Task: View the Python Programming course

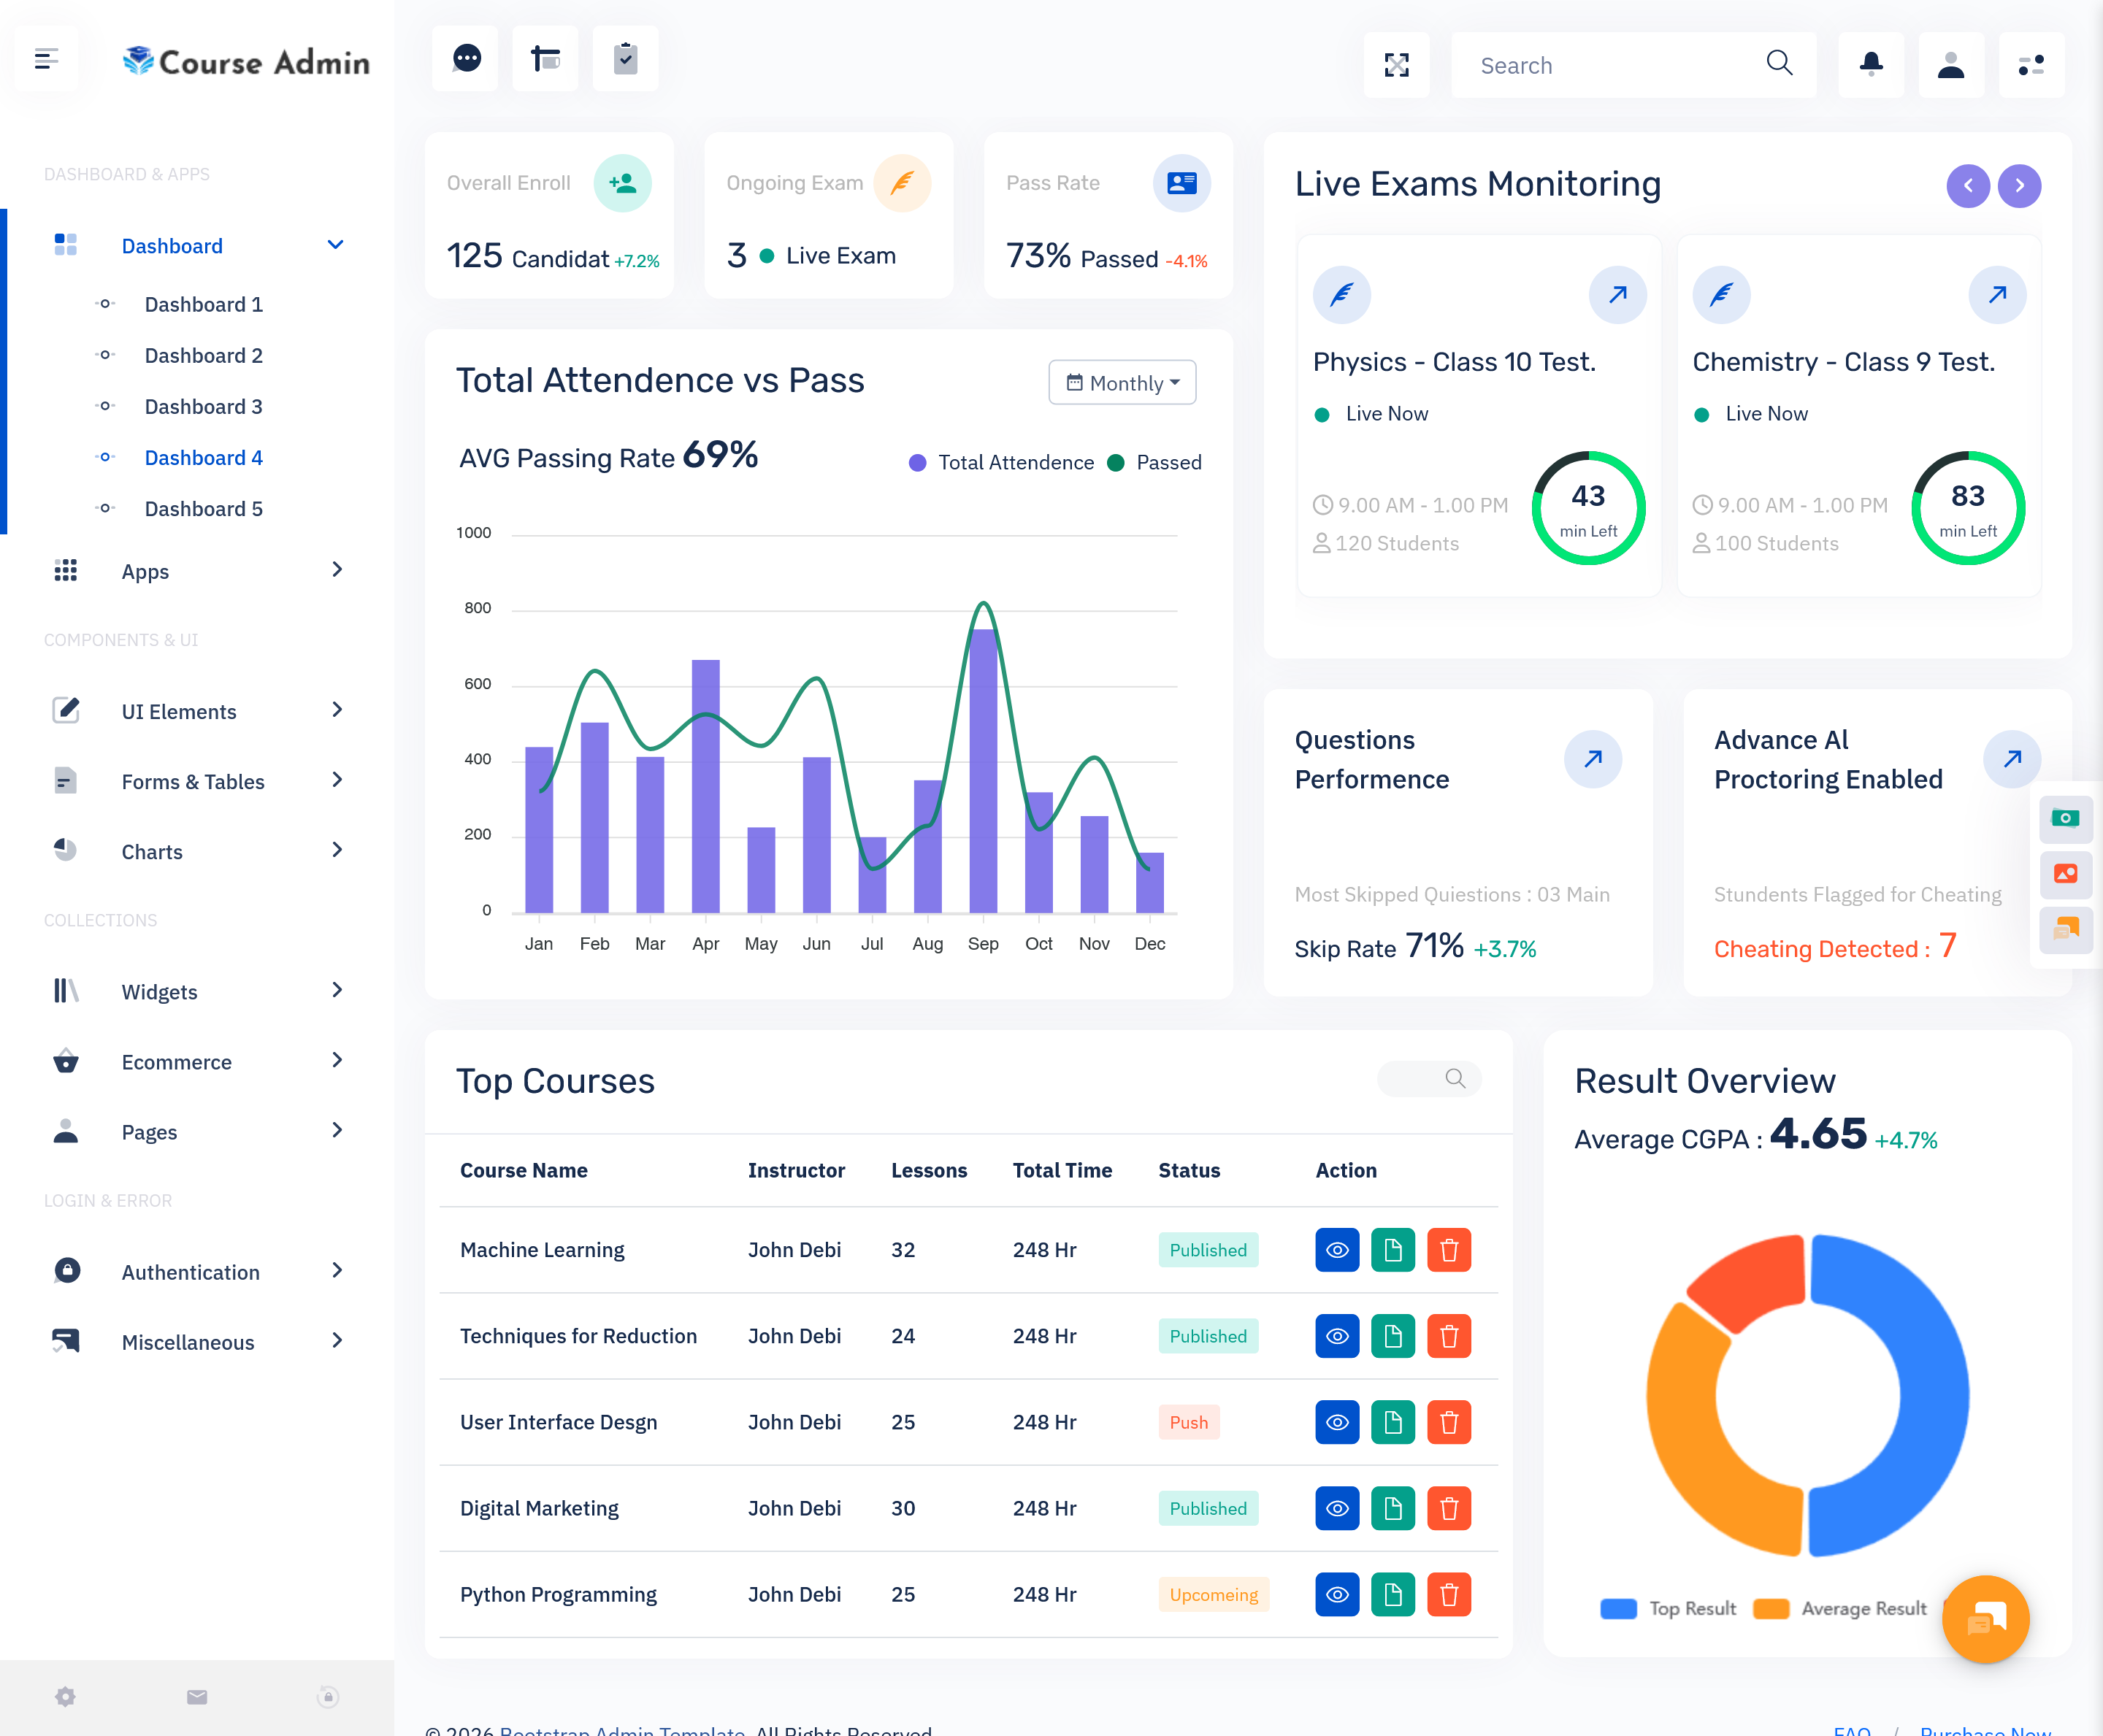Action: pos(1337,1594)
